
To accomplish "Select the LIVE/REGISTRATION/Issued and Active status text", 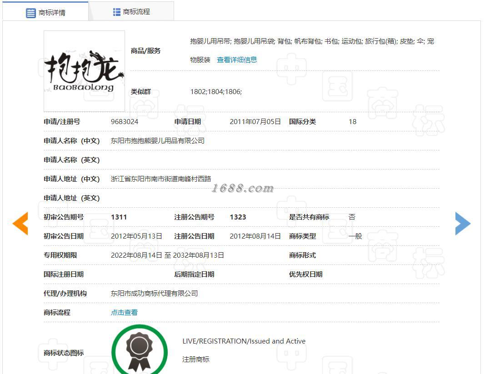I will click(244, 341).
